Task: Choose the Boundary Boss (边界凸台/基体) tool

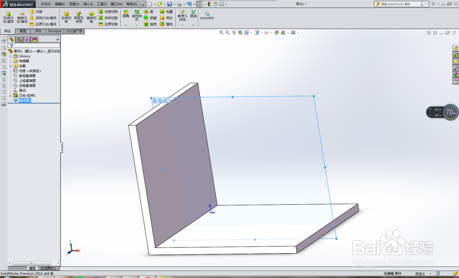Action: point(43,24)
